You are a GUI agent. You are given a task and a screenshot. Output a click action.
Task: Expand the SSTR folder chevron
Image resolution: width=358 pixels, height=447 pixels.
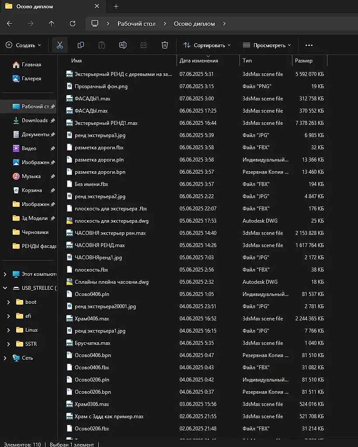pos(9,344)
